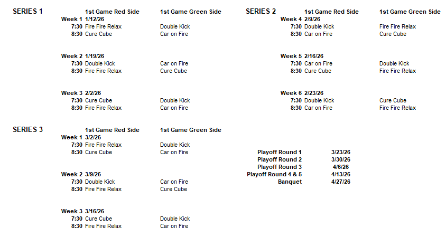Select the Banquet label
This screenshot has width=446, height=237.
point(290,182)
